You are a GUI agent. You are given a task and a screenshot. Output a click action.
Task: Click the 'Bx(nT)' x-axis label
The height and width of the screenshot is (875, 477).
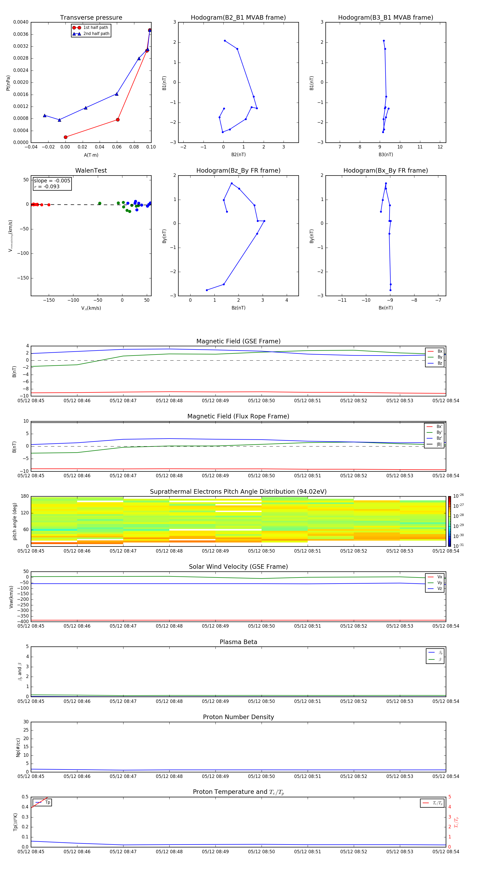[386, 308]
